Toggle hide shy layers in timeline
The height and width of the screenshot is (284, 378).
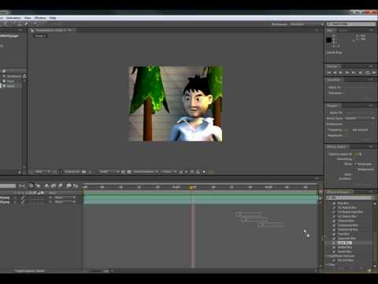(46, 186)
